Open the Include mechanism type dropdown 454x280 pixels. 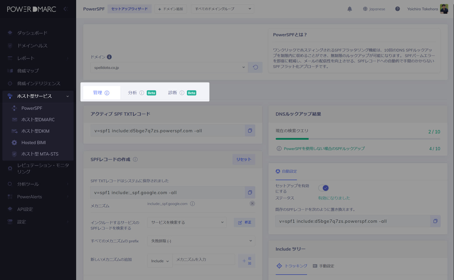coord(160,261)
